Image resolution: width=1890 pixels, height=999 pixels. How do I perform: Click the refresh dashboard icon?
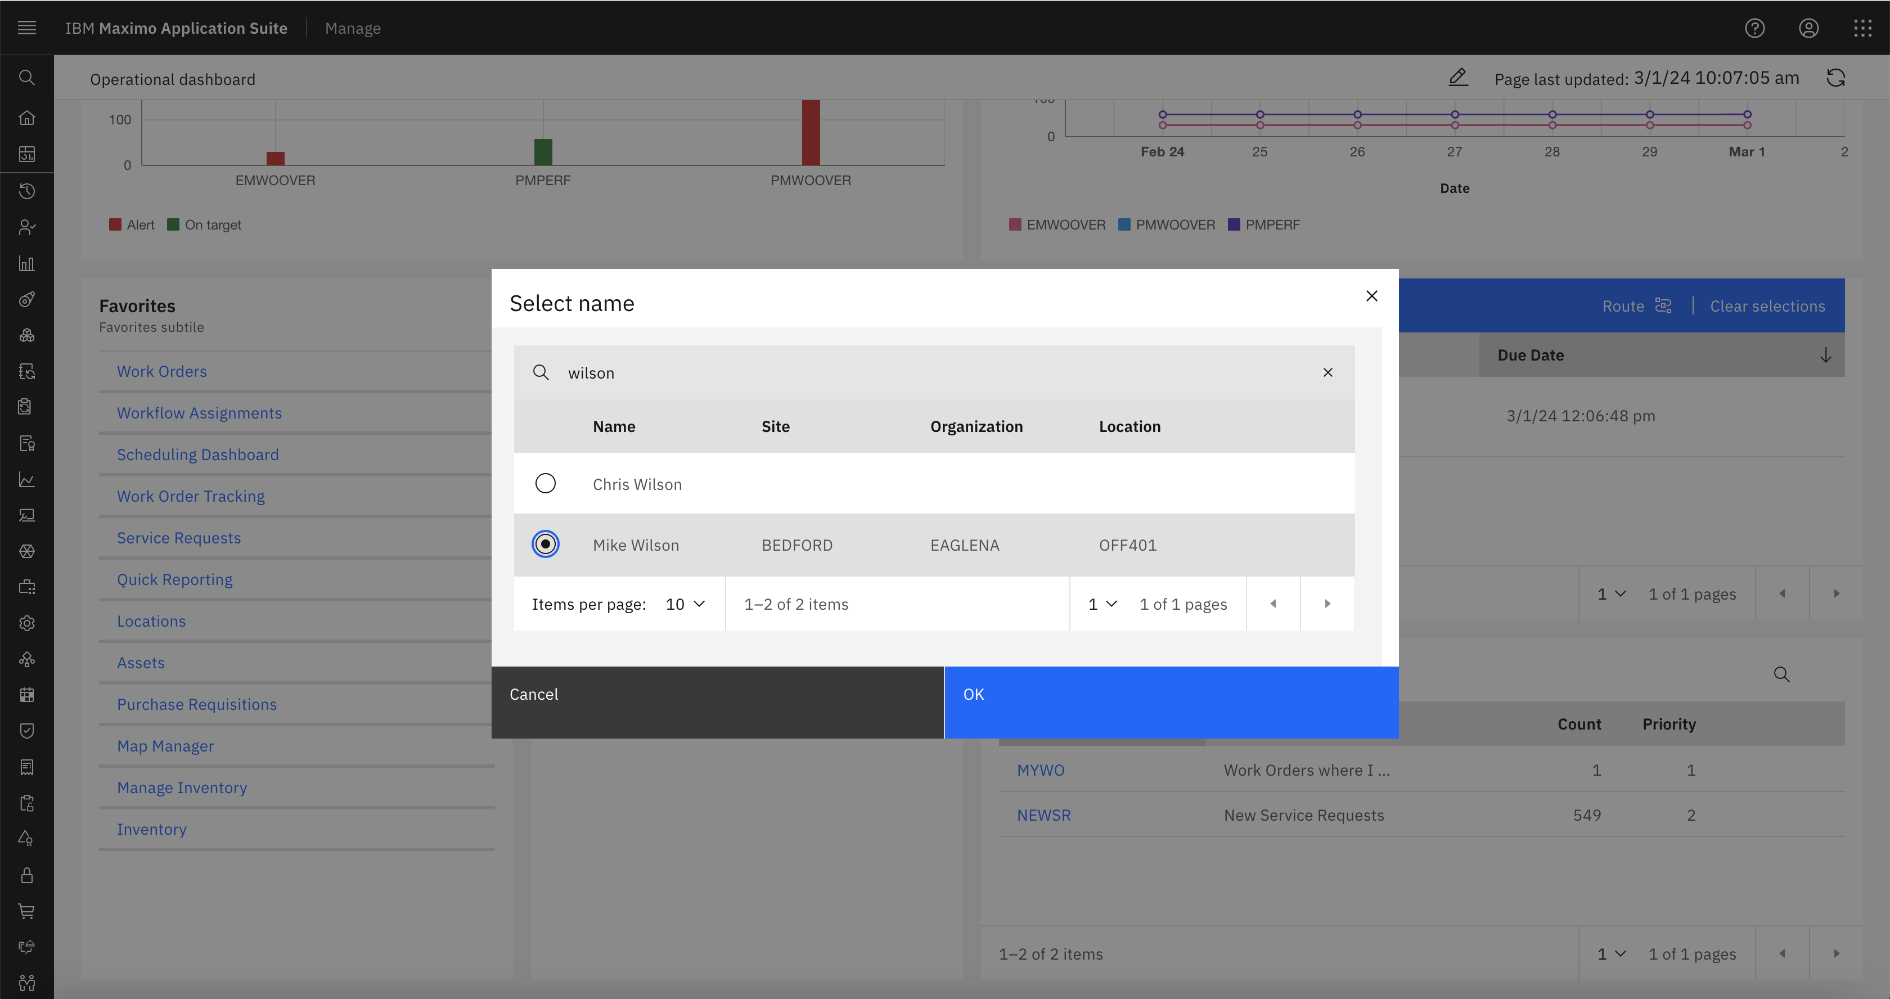(x=1835, y=78)
